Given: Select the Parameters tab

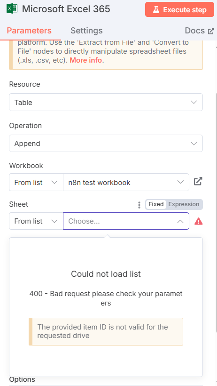Looking at the screenshot, I should pyautogui.click(x=29, y=31).
